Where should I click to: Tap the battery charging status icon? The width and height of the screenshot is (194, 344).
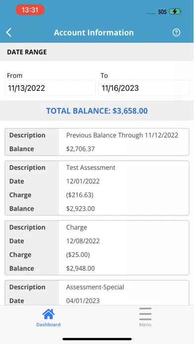[x=175, y=12]
